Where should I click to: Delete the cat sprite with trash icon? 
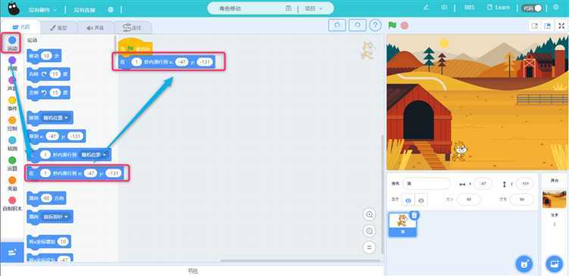[414, 216]
